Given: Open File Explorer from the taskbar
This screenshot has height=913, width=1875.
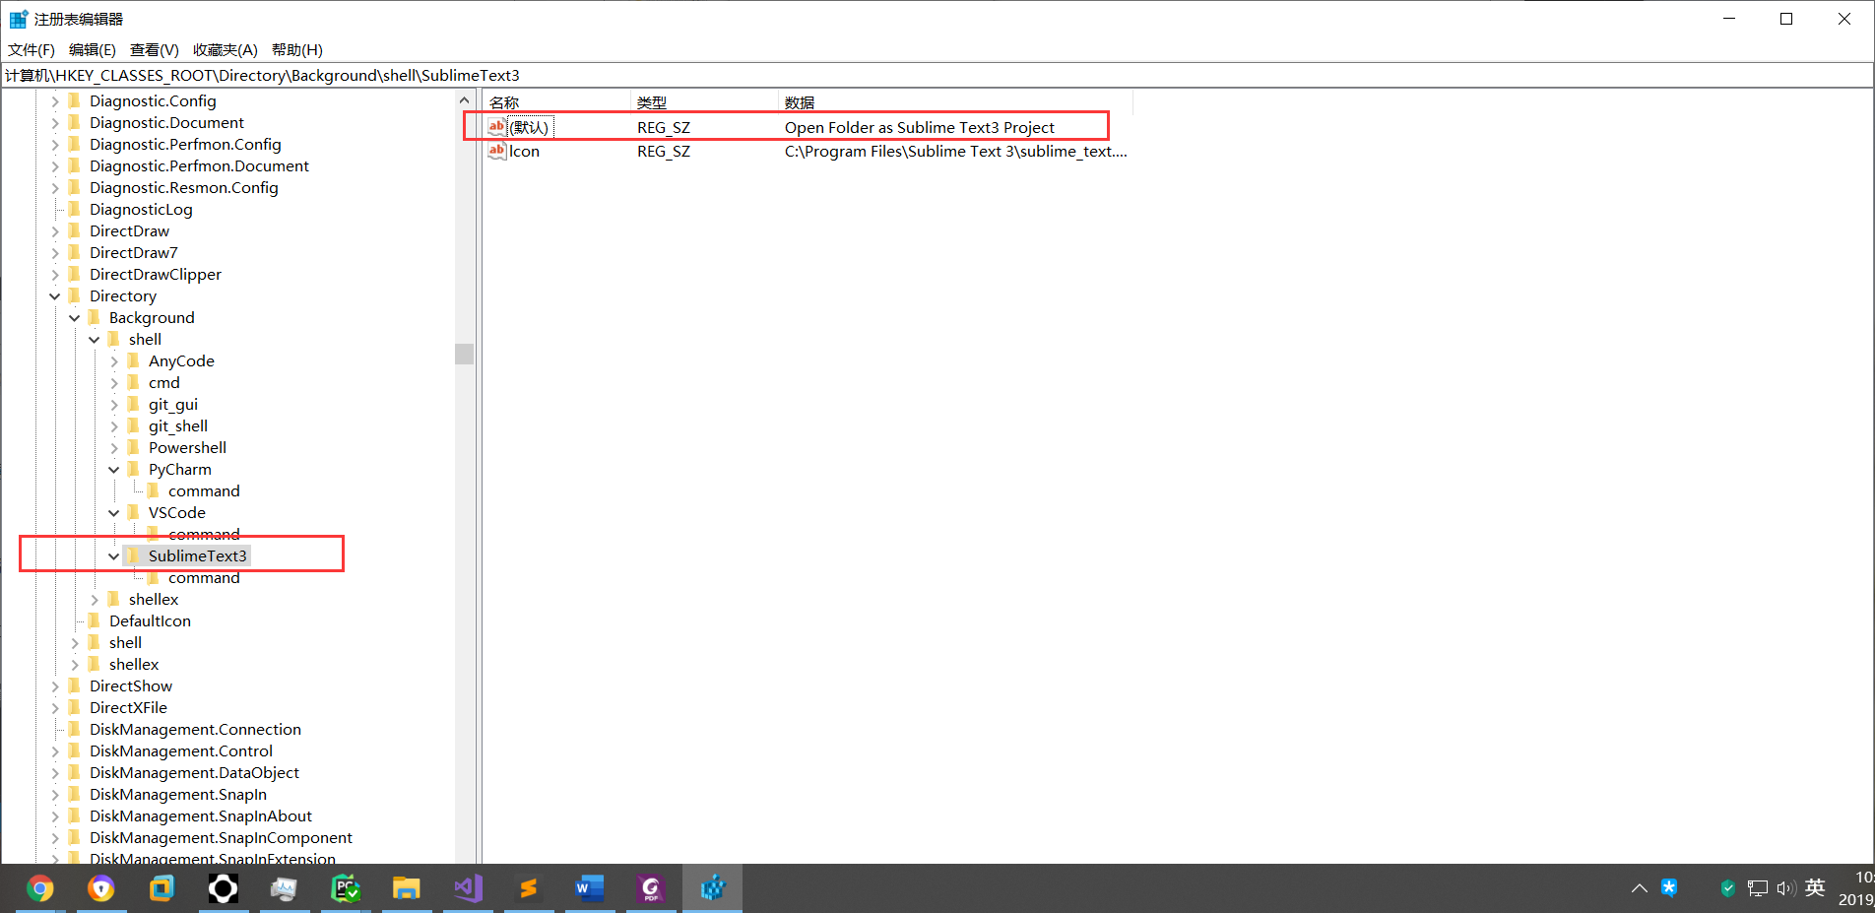Looking at the screenshot, I should tap(406, 889).
